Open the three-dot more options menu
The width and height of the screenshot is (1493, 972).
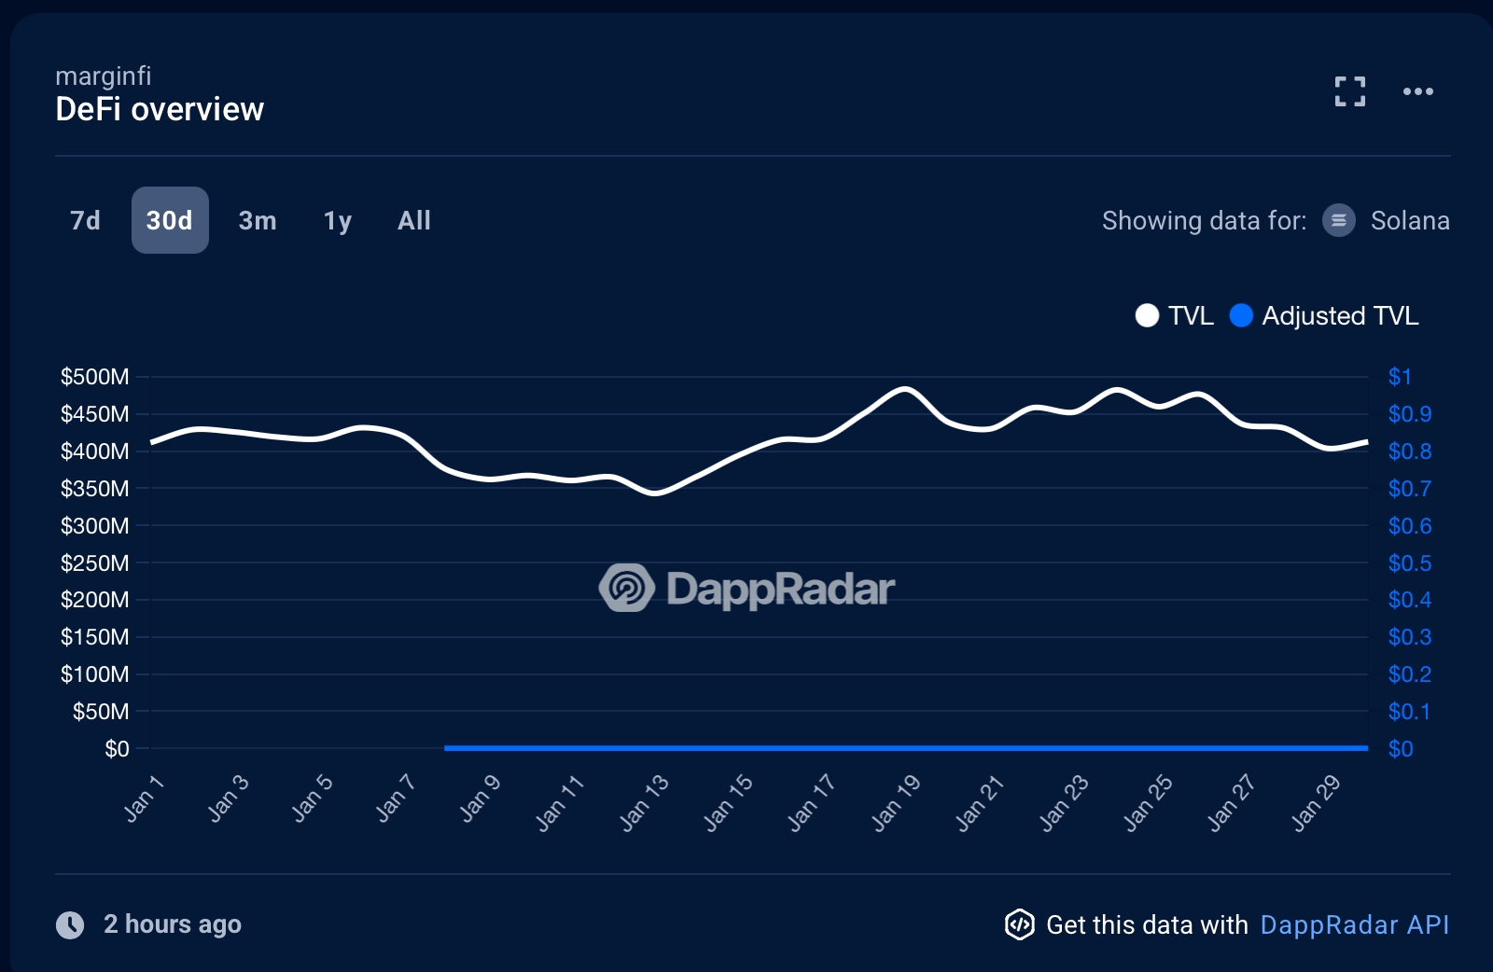point(1417,91)
